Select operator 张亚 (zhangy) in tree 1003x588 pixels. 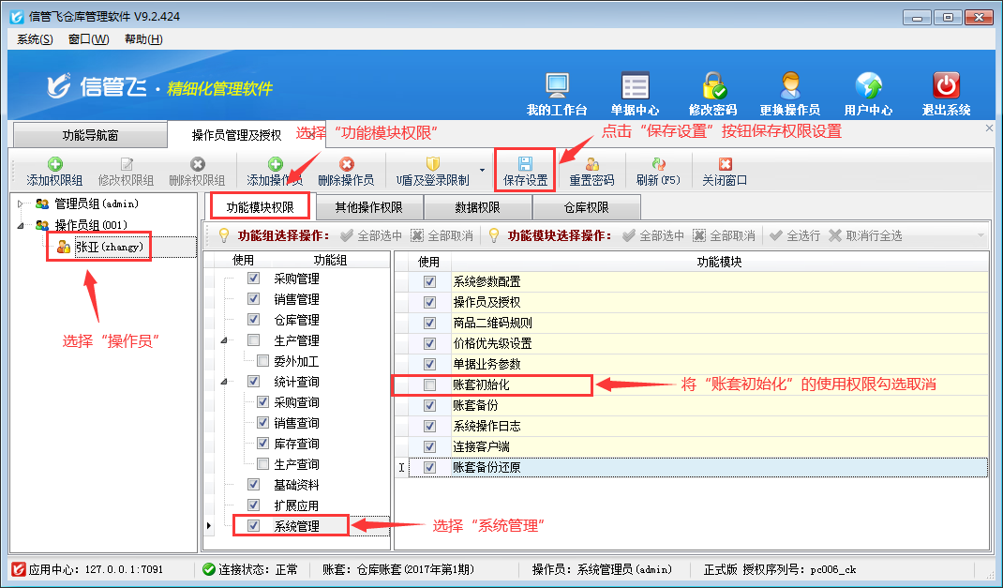[110, 247]
